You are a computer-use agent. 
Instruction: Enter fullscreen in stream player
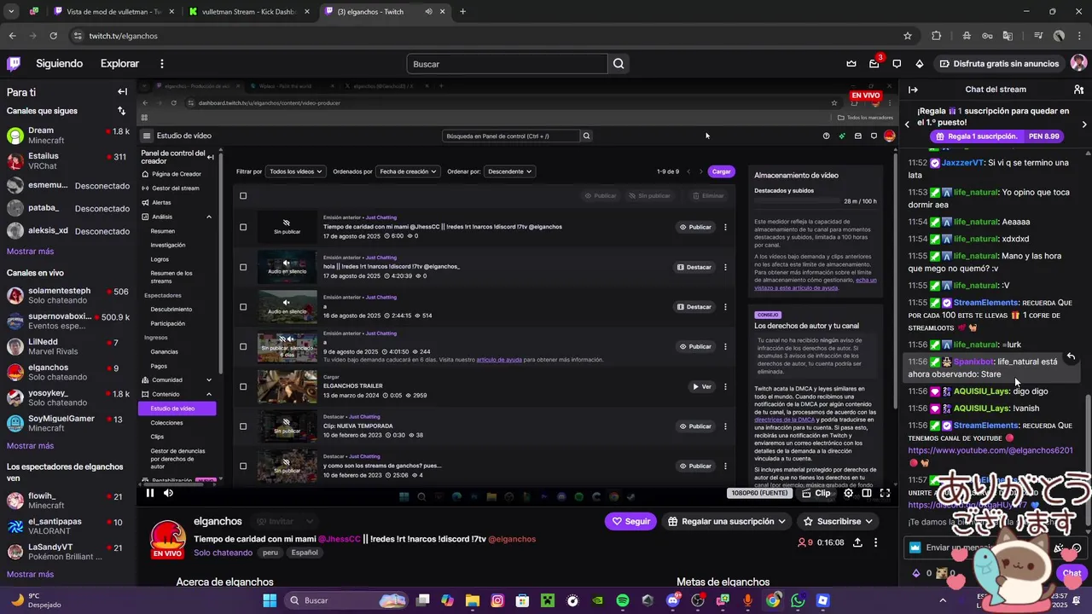coord(885,493)
